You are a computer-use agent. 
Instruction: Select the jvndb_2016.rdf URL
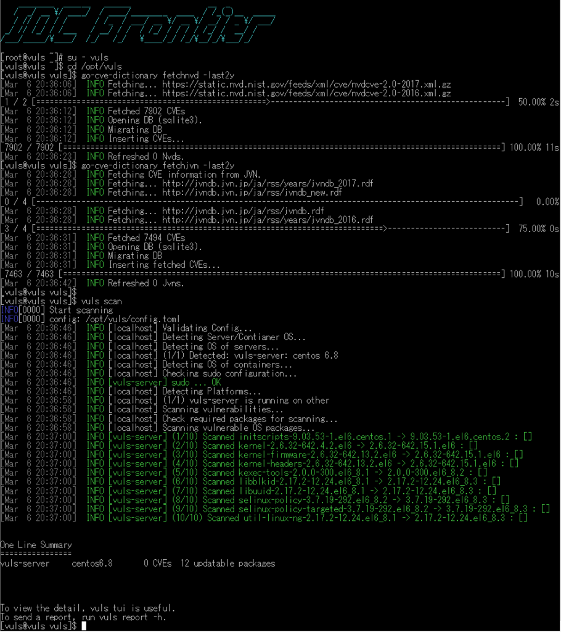[x=268, y=220]
